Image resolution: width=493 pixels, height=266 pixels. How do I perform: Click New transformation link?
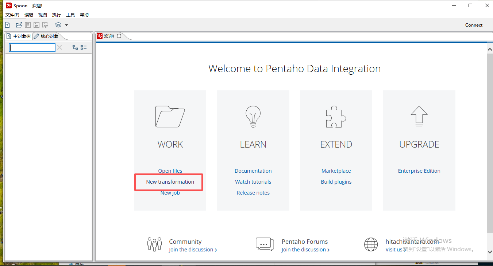coord(170,182)
